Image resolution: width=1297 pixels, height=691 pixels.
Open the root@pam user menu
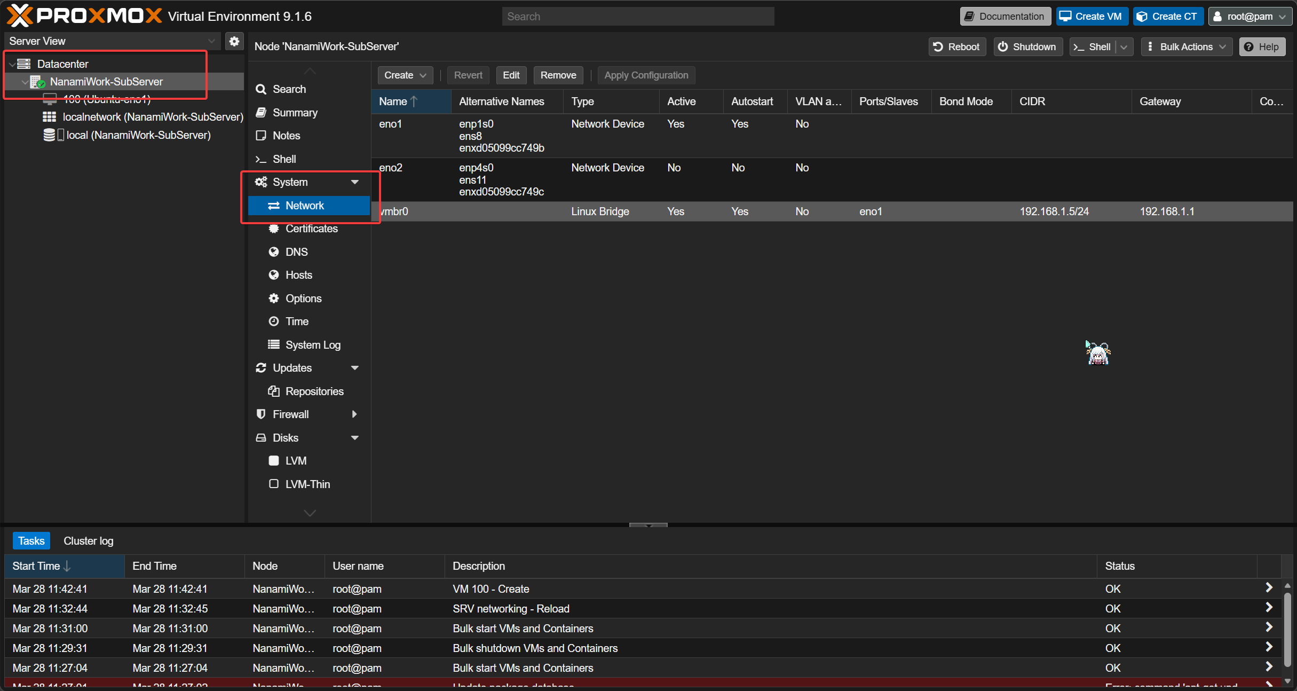(x=1249, y=17)
